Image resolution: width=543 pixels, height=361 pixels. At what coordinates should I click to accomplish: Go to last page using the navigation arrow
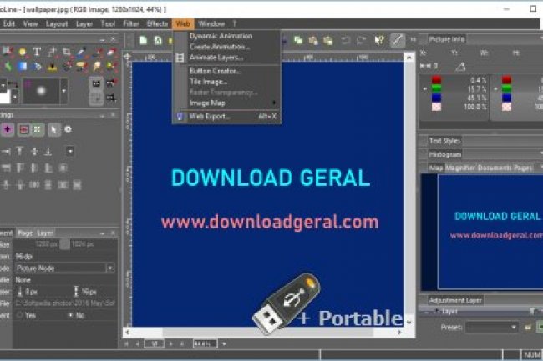pos(182,343)
